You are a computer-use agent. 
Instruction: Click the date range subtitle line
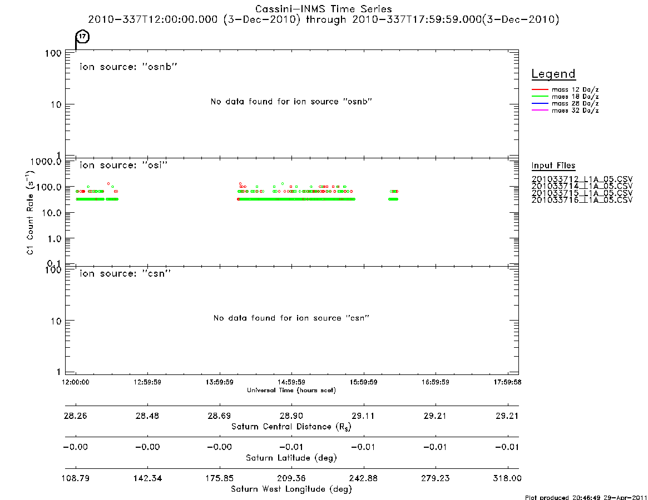[x=324, y=20]
